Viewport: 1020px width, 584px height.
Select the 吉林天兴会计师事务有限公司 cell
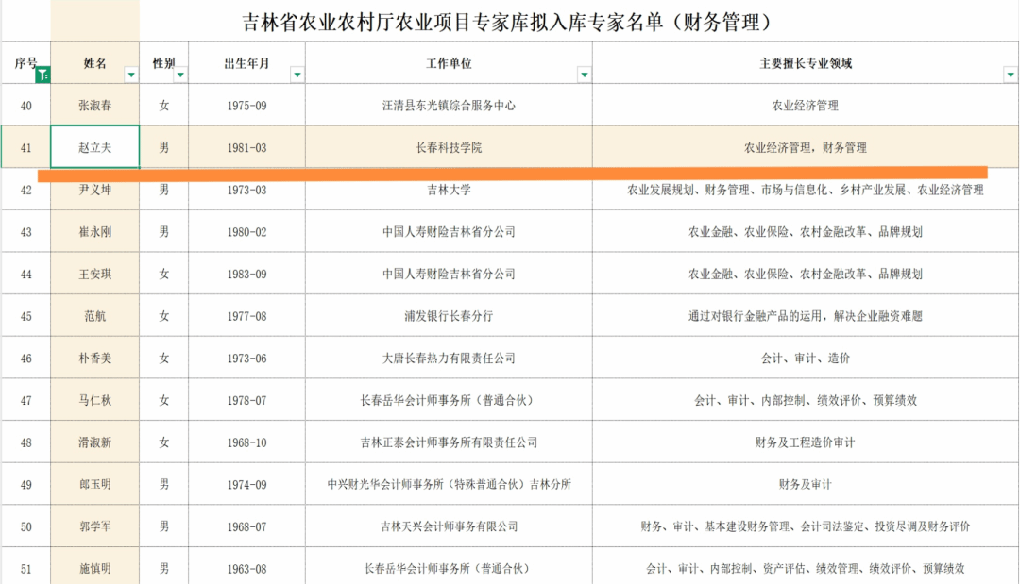[x=449, y=526]
